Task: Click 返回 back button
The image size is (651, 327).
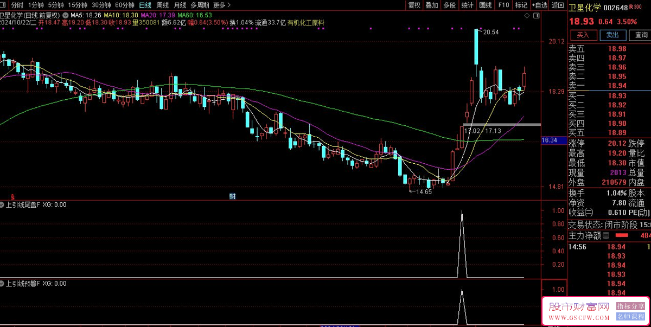Action: [x=557, y=5]
